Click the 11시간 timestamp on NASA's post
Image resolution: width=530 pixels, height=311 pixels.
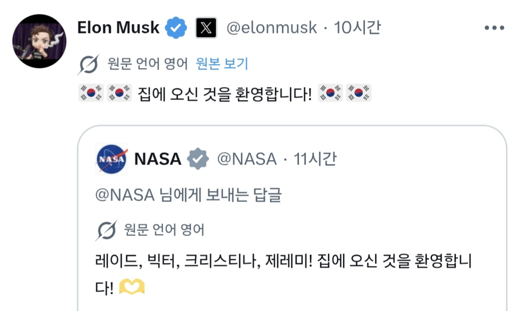(315, 159)
